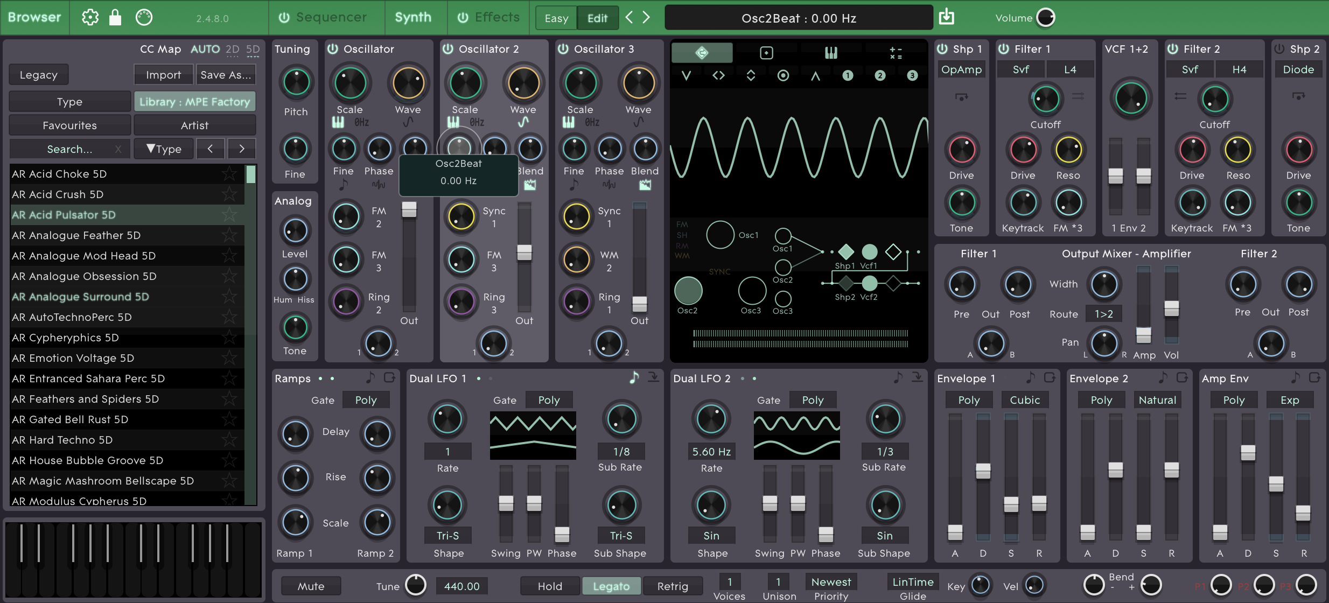Open the Browser tab
The image size is (1329, 603).
click(x=34, y=17)
